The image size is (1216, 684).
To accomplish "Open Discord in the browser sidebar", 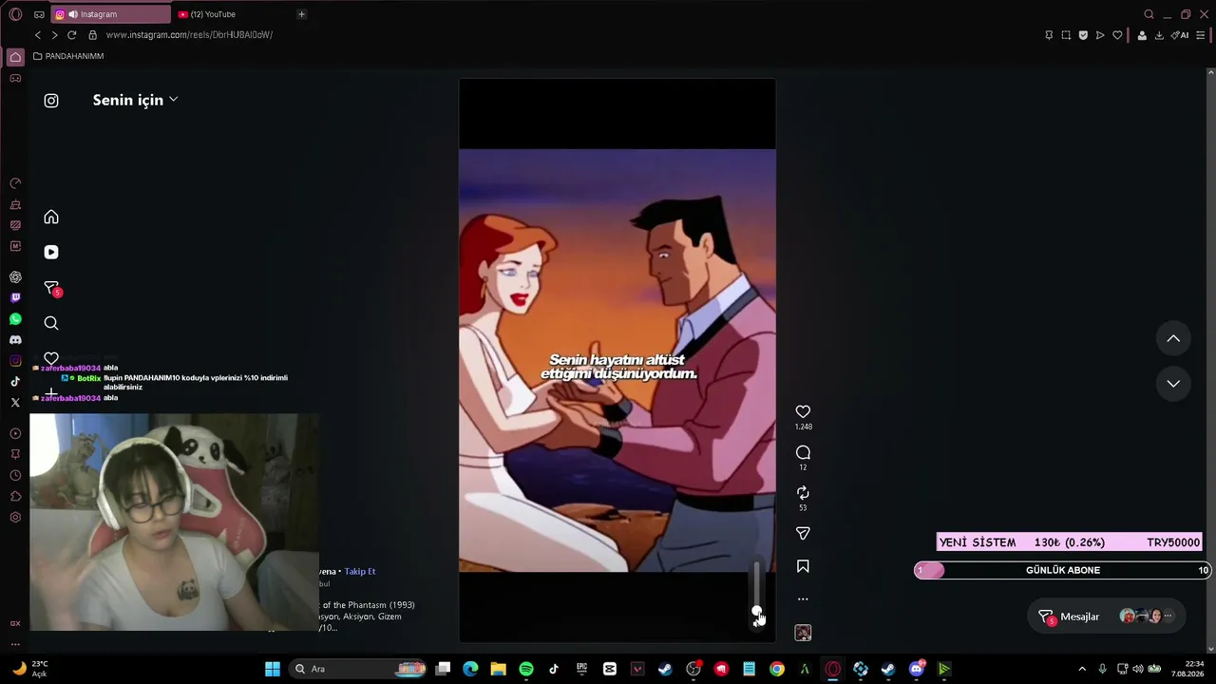I will click(15, 340).
